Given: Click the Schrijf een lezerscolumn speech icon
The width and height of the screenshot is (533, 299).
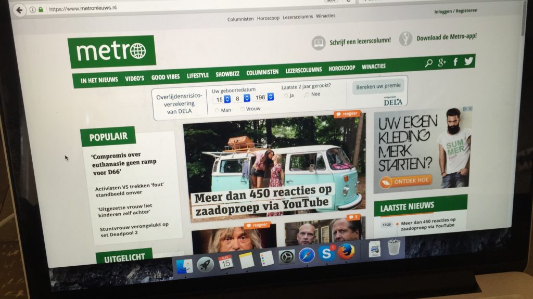Looking at the screenshot, I should [x=319, y=43].
